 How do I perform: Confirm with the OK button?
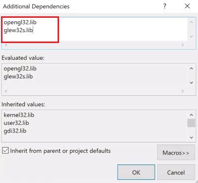click(136, 172)
